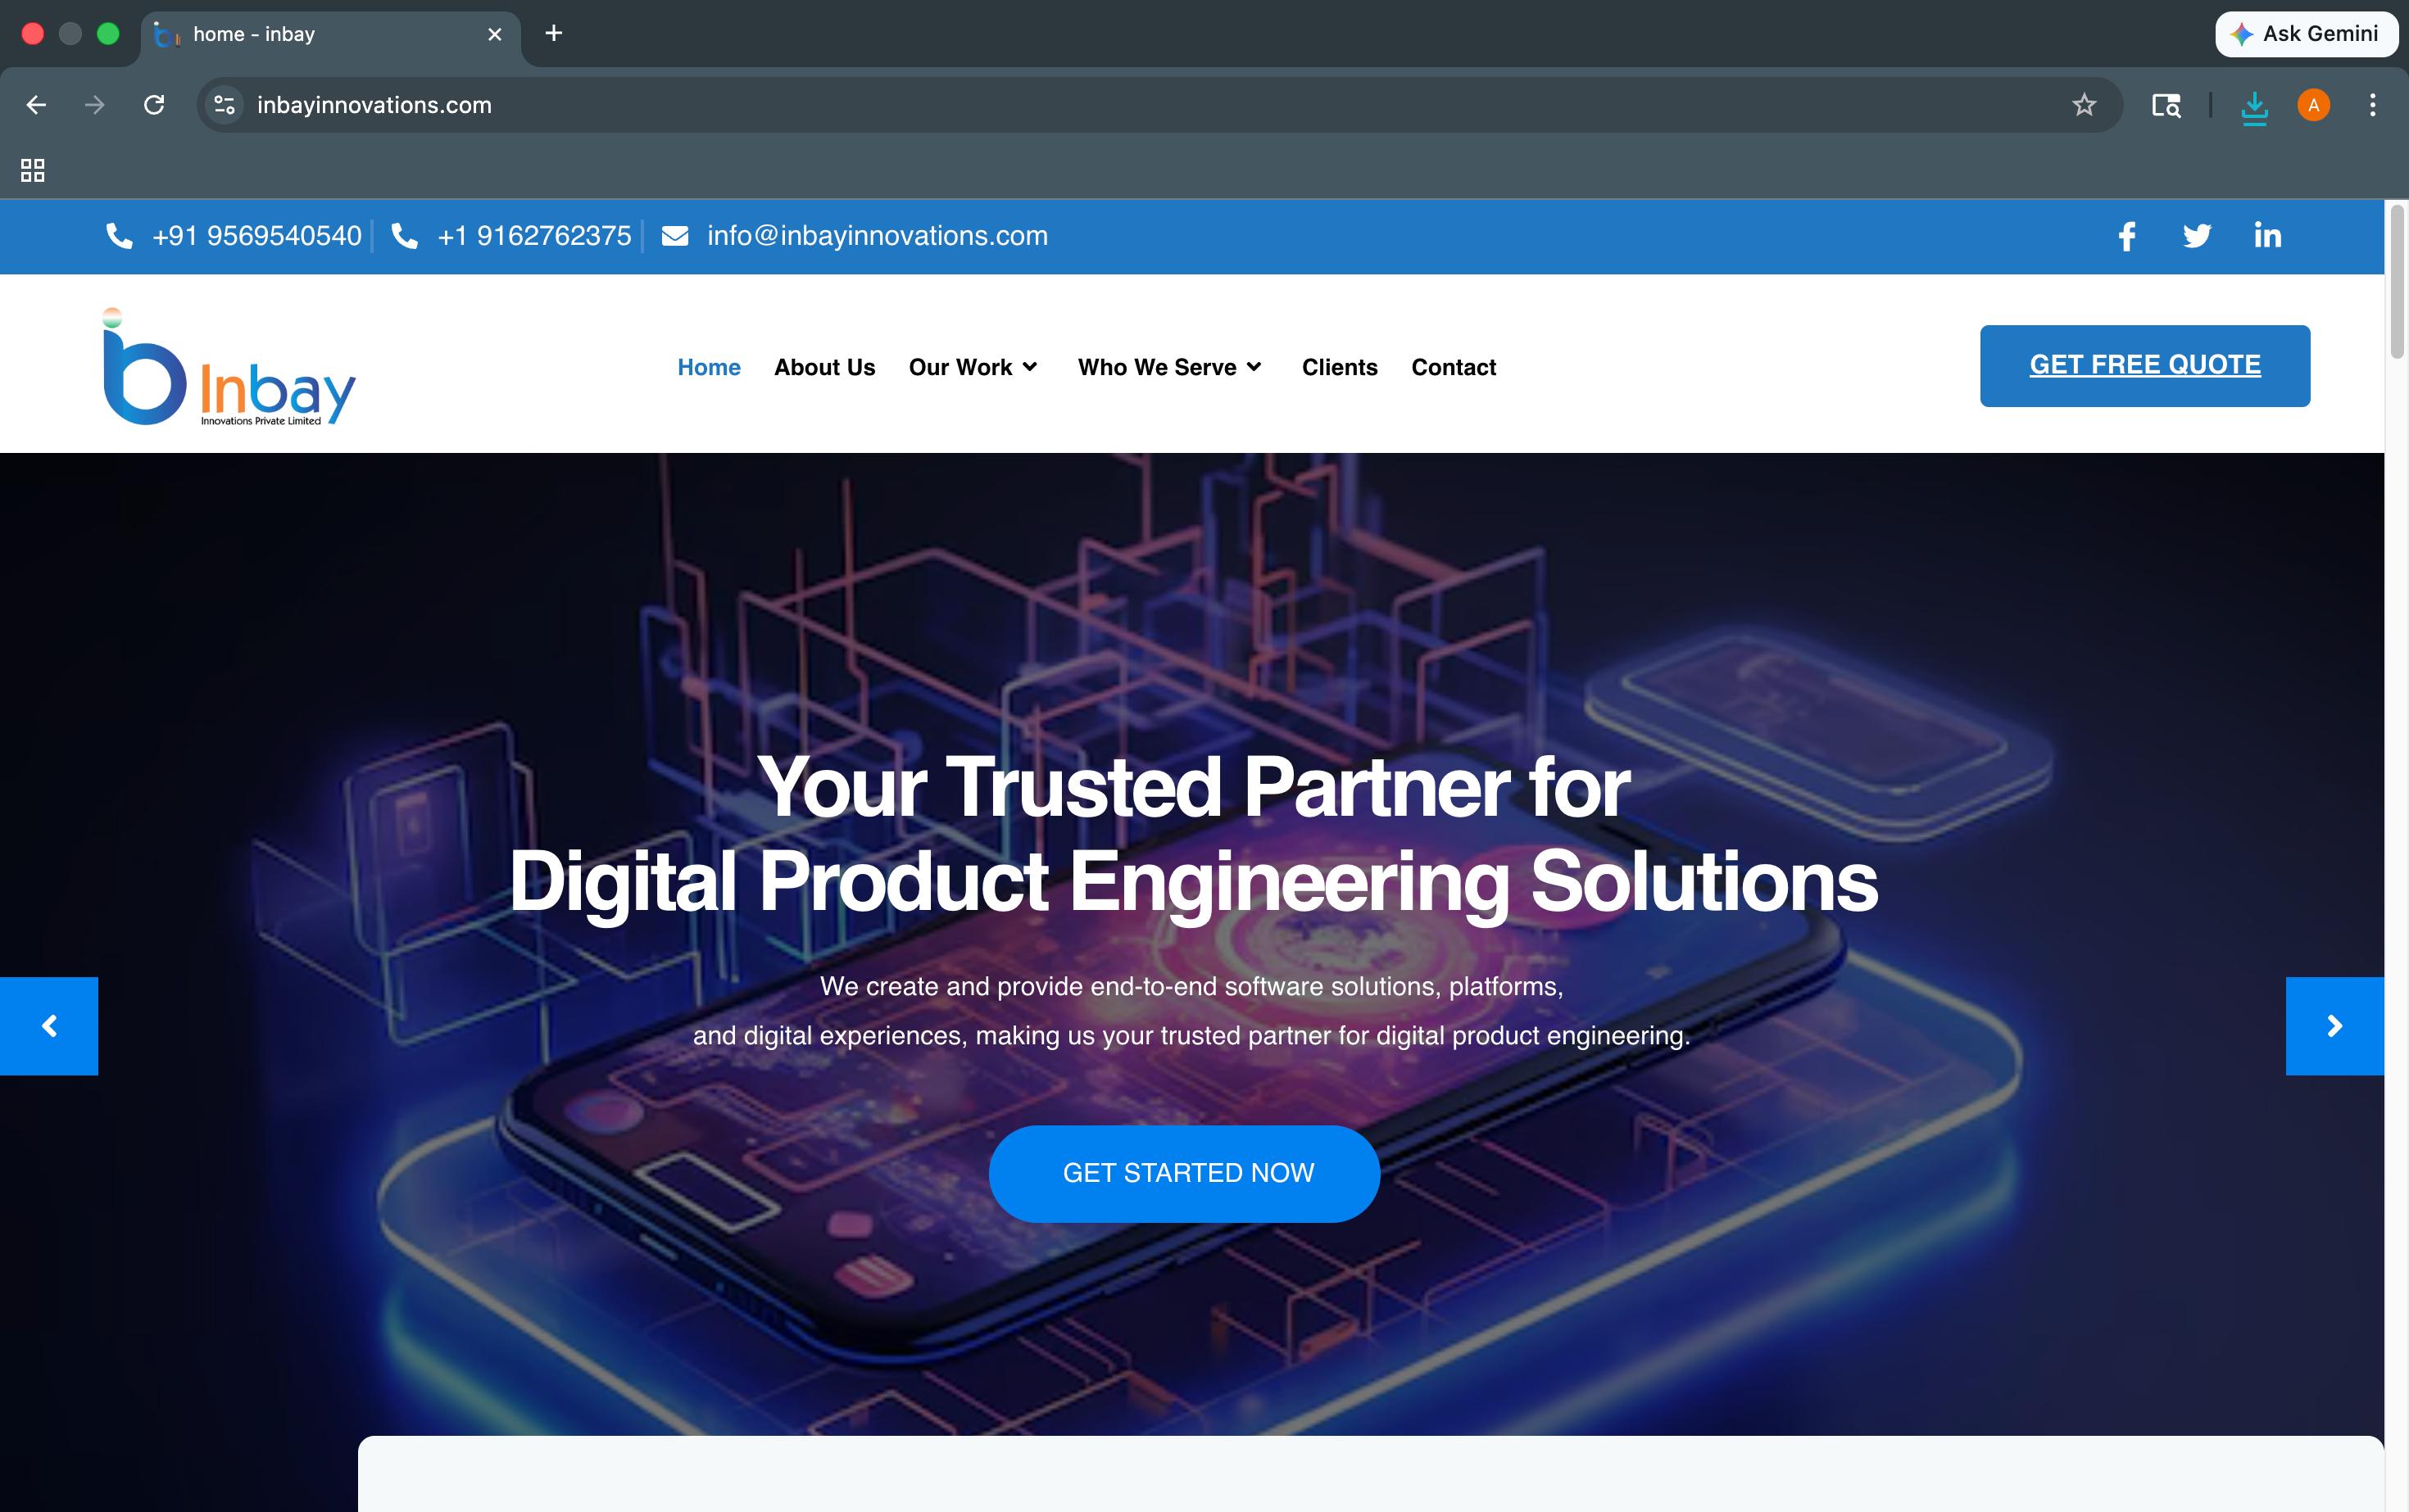The width and height of the screenshot is (2409, 1512).
Task: Open the Chrome three-dot menu
Action: 2372,105
